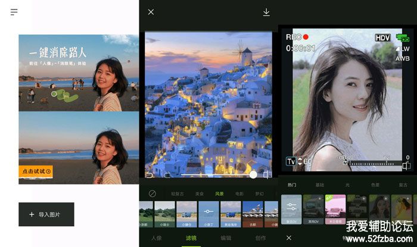
Task: Choose the pink 今日薔薇 effect thumbnail
Action: coord(335,209)
